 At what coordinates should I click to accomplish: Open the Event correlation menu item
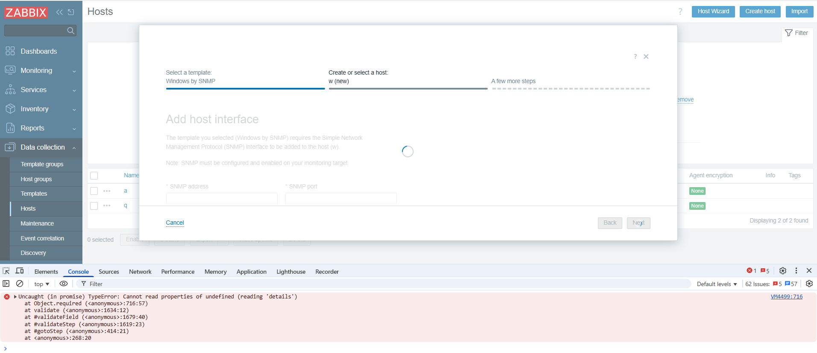[42, 238]
